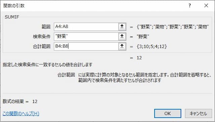
Task: Click the 範囲 argument label
Action: coord(46,27)
